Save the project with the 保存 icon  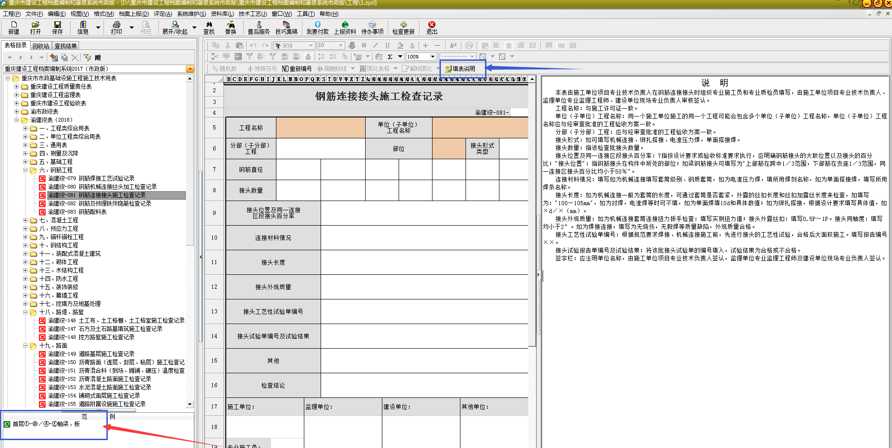[57, 27]
